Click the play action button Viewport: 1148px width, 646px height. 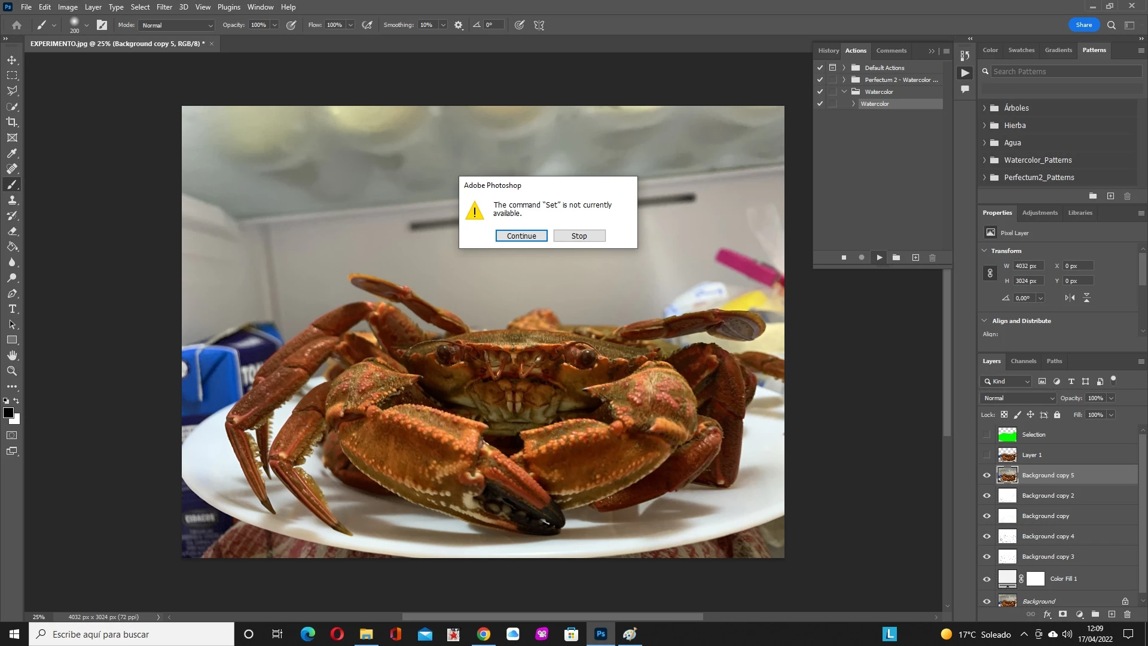[879, 258]
